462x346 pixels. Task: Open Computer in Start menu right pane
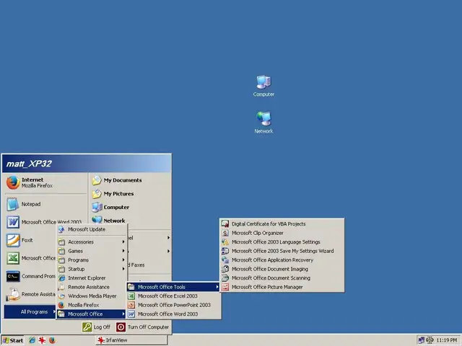click(x=110, y=207)
